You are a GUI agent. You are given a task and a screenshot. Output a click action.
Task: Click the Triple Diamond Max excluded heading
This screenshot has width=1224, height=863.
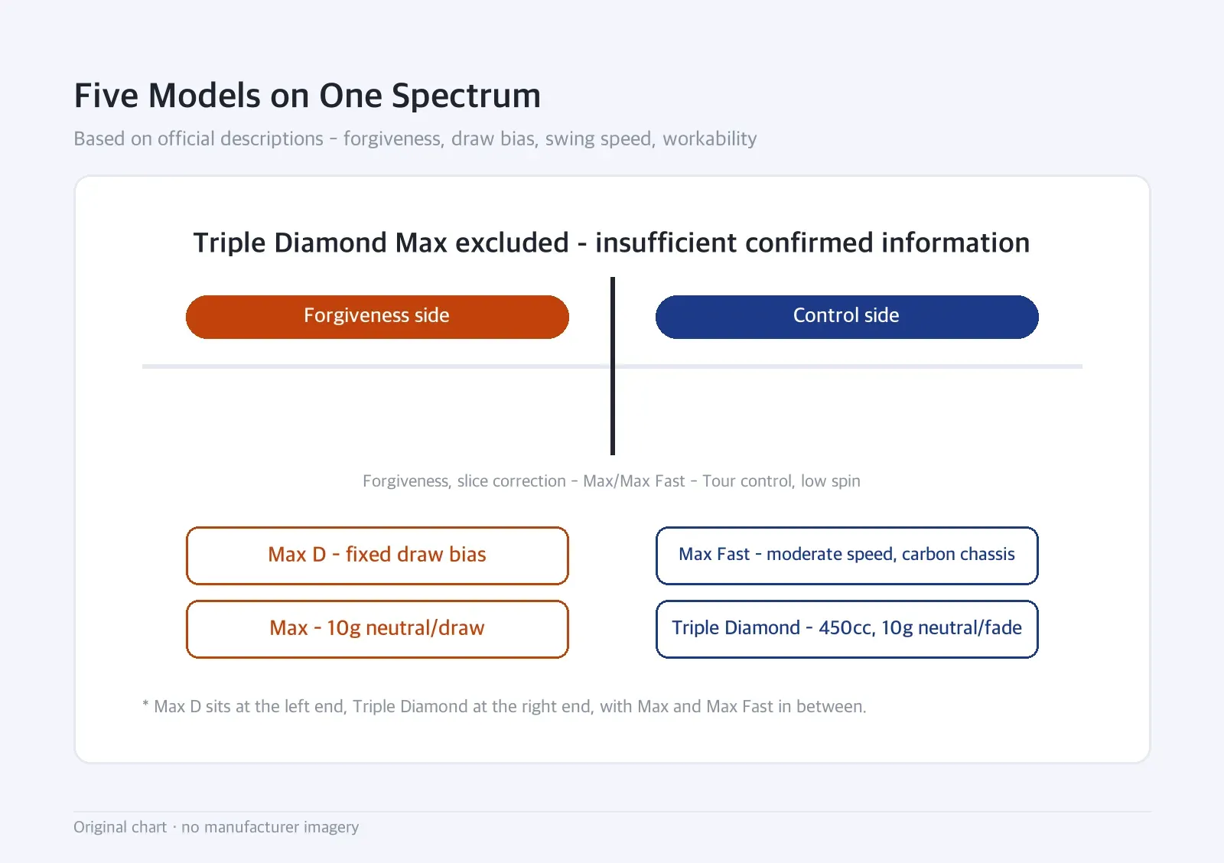[x=612, y=243]
